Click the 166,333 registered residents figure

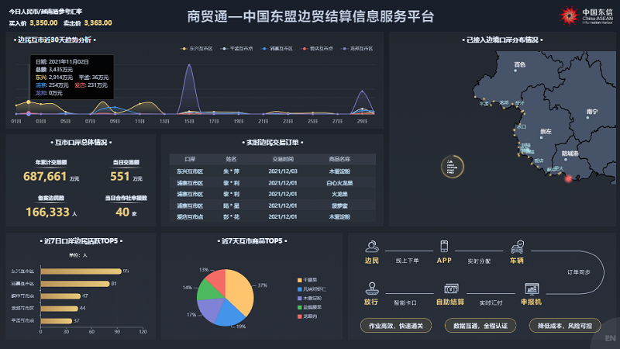click(x=47, y=212)
